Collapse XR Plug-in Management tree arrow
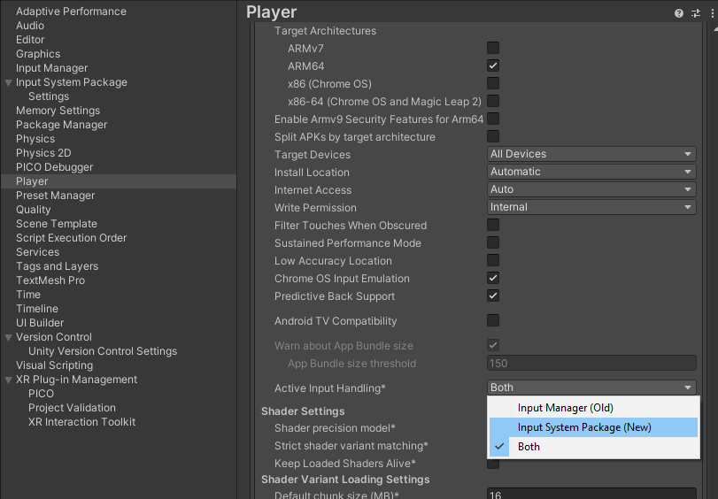The image size is (718, 499). point(8,380)
